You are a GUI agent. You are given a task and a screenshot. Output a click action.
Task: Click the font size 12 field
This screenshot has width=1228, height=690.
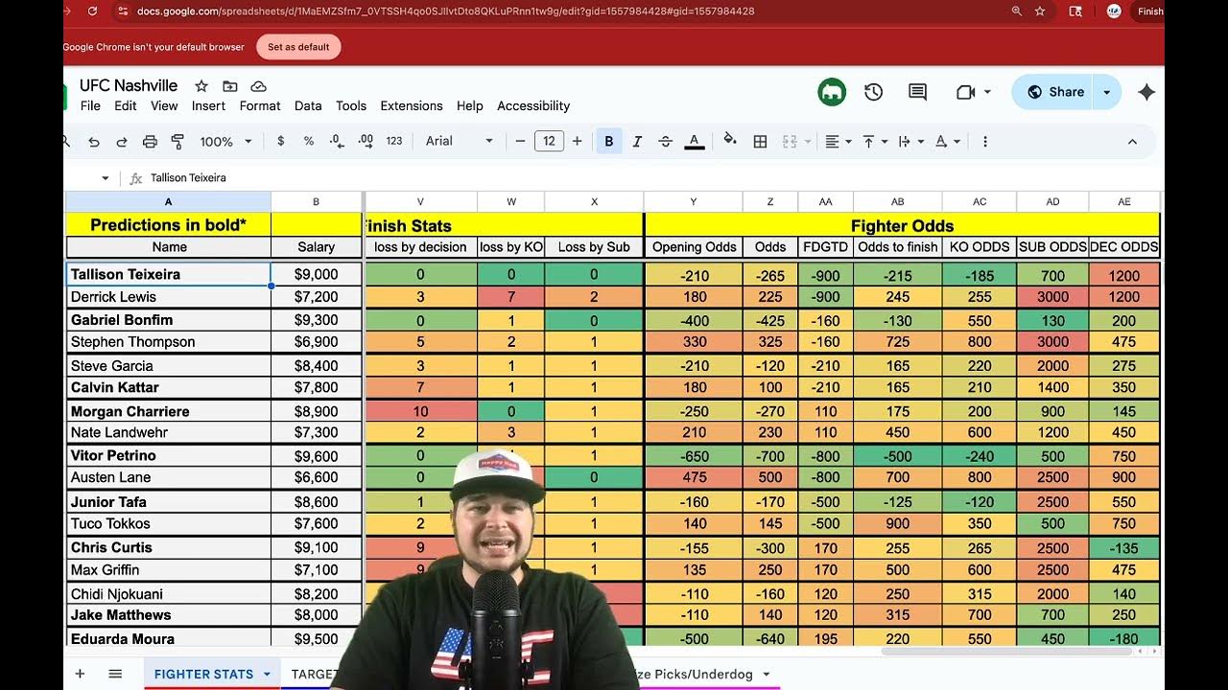pyautogui.click(x=549, y=141)
